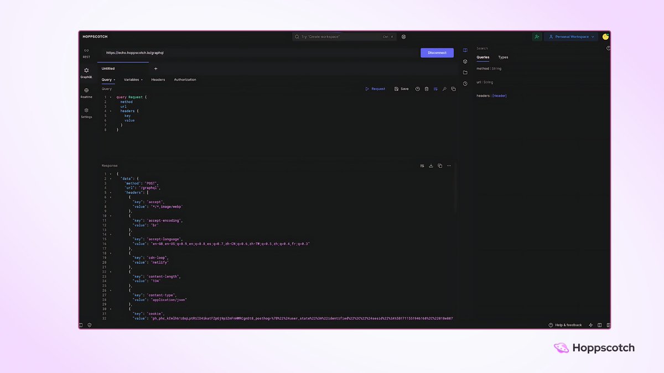Click "netlify" value in response
This screenshot has height=373, width=664.
(x=159, y=262)
